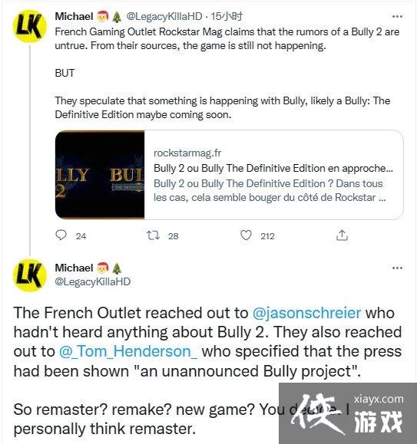Click the reply icon on first tweet
Viewport: 417px width, 444px height.
61,235
